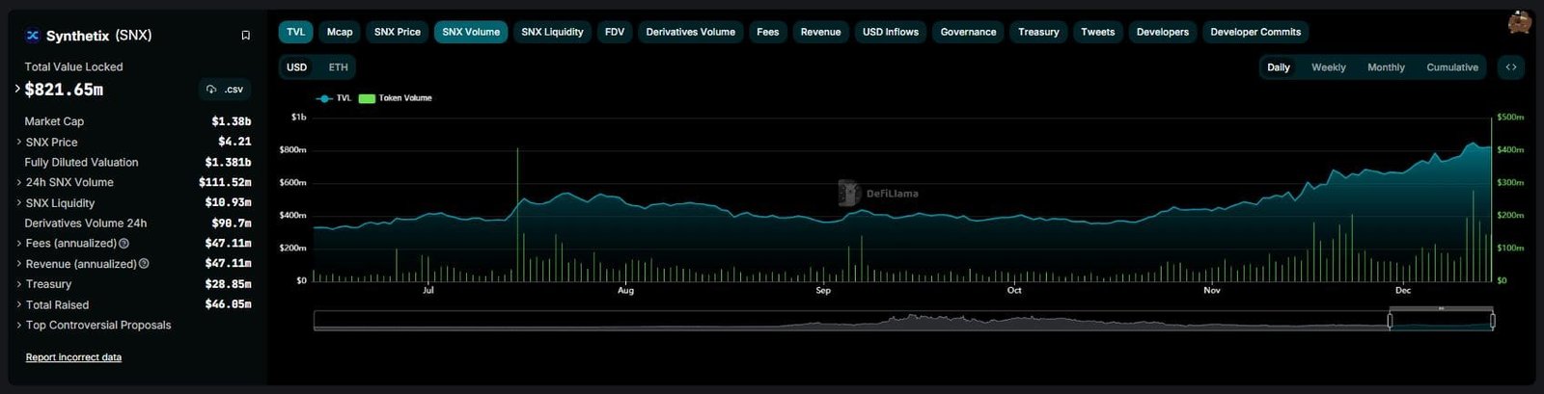1544x394 pixels.
Task: Switch chart denomination to ETH
Action: [x=338, y=67]
